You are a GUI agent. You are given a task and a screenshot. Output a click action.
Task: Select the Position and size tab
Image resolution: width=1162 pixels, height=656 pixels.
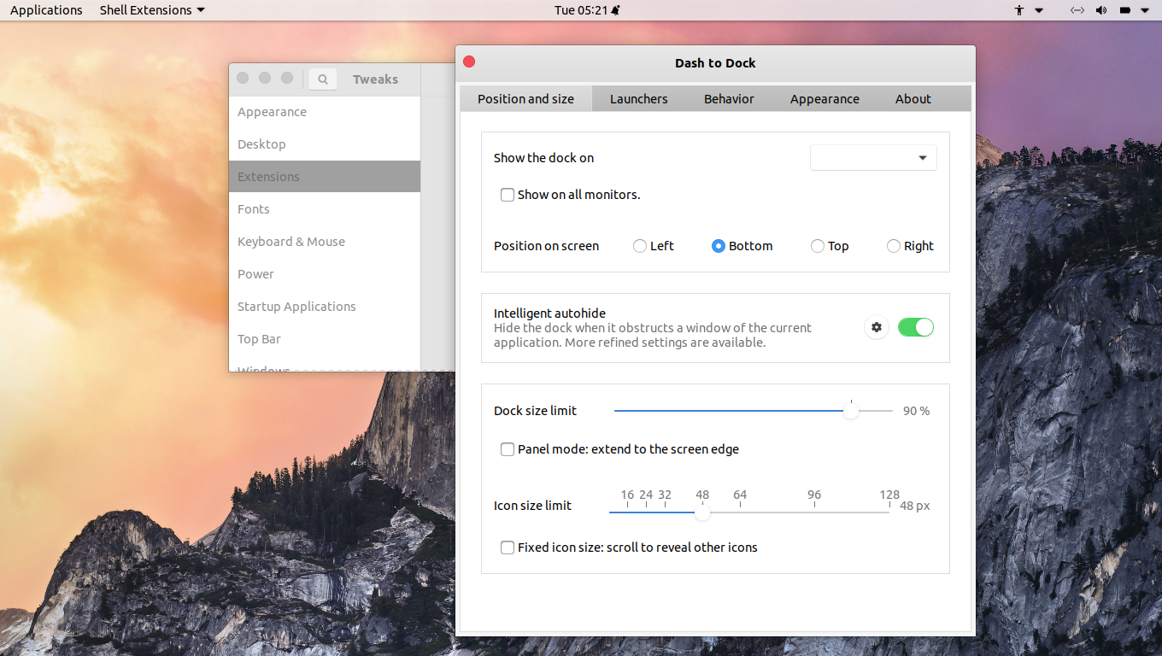(x=525, y=99)
